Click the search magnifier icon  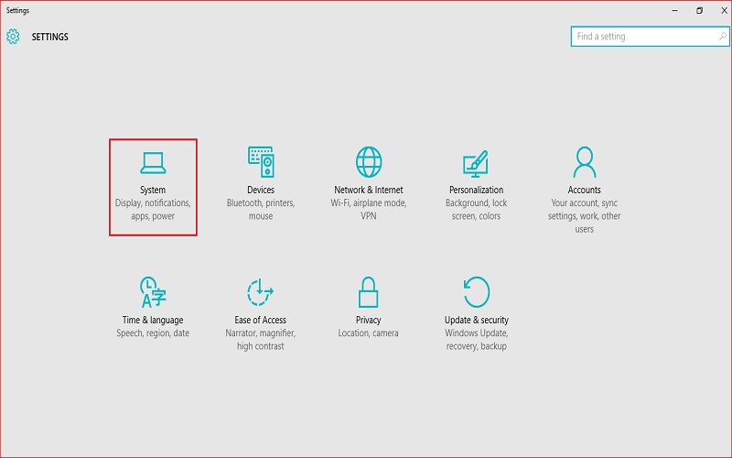click(x=722, y=36)
